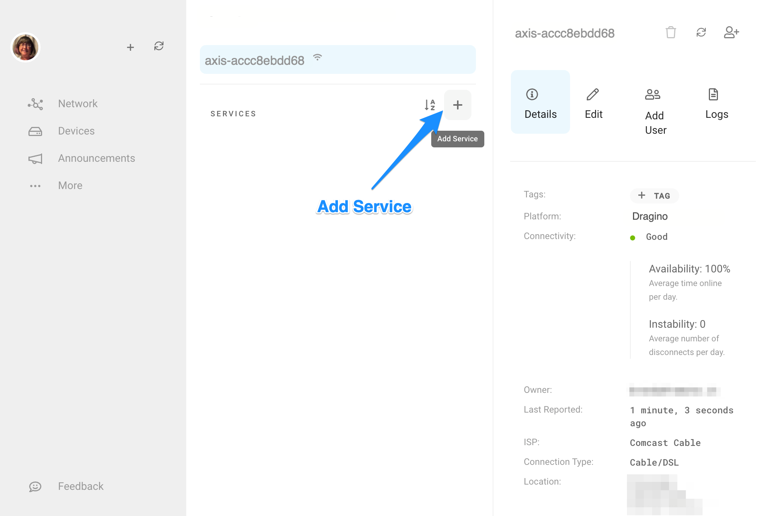This screenshot has height=516, width=779.
Task: Open the add person icon near Logs
Action: pos(731,33)
